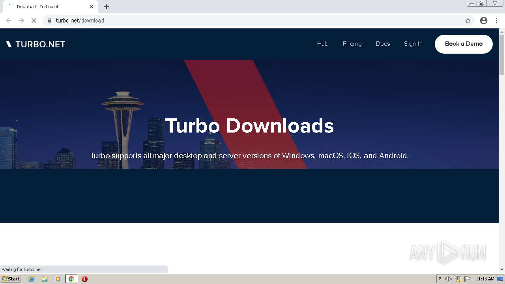
Task: Open the Hub navigation link
Action: pos(323,44)
